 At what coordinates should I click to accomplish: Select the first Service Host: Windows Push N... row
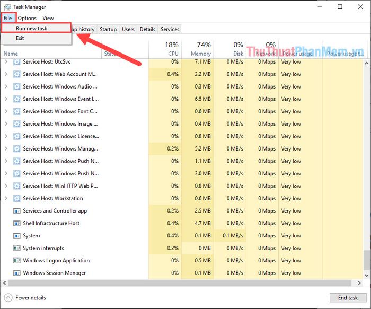point(182,161)
